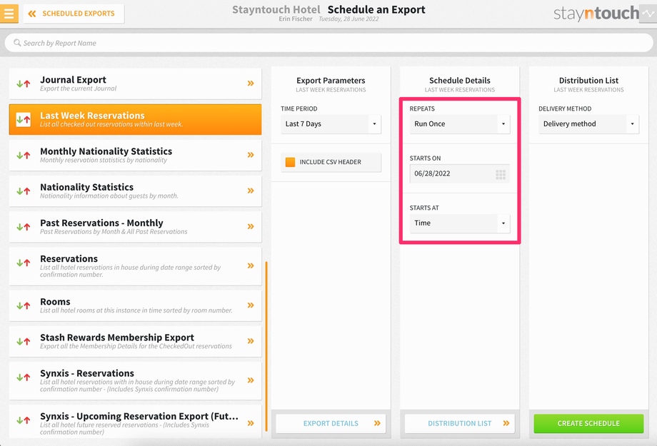The height and width of the screenshot is (446, 657).
Task: Click the chevron on the Reservations row
Action: tap(251, 266)
